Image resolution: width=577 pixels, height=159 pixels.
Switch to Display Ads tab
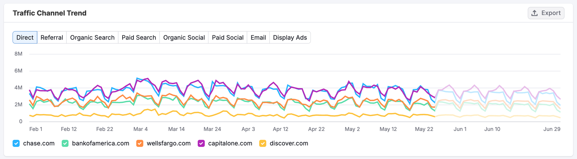pos(290,37)
